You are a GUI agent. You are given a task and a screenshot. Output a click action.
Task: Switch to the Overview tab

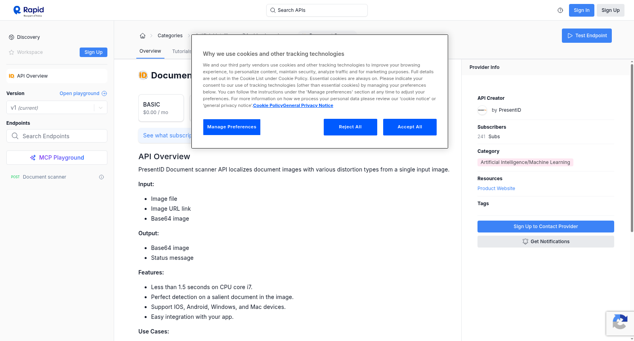pos(150,51)
